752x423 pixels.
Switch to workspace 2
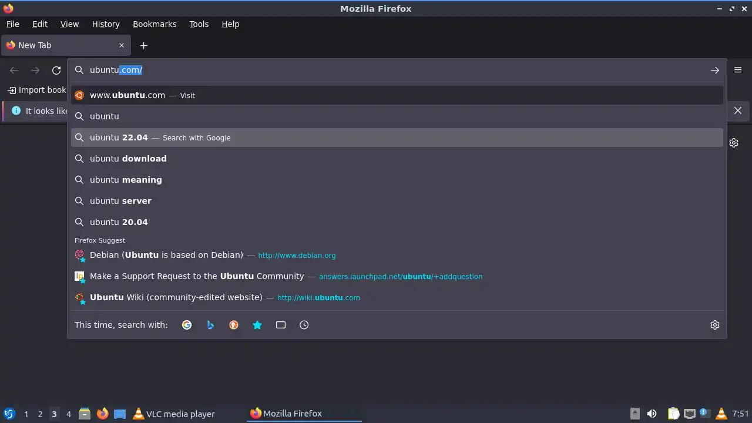pos(41,414)
